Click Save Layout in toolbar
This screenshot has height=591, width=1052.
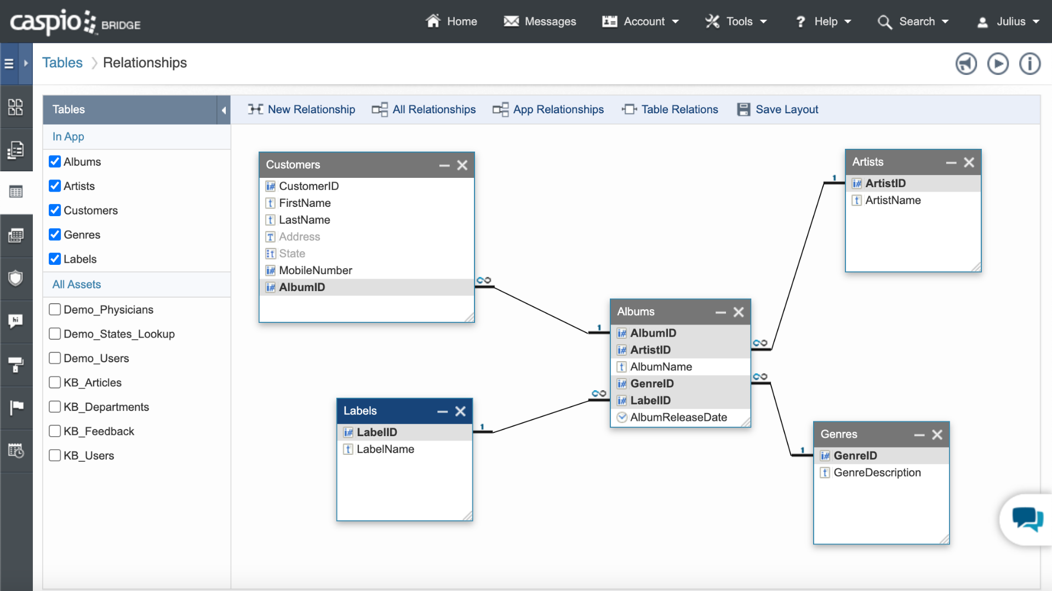777,109
